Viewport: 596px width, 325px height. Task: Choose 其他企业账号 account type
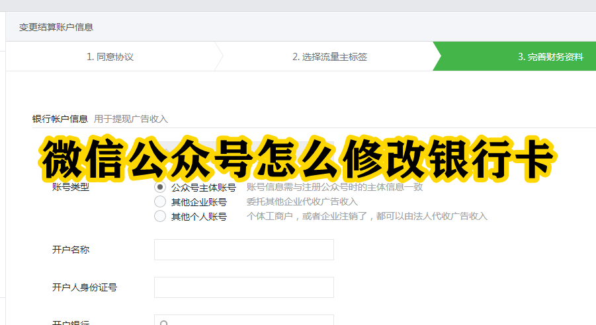(160, 201)
